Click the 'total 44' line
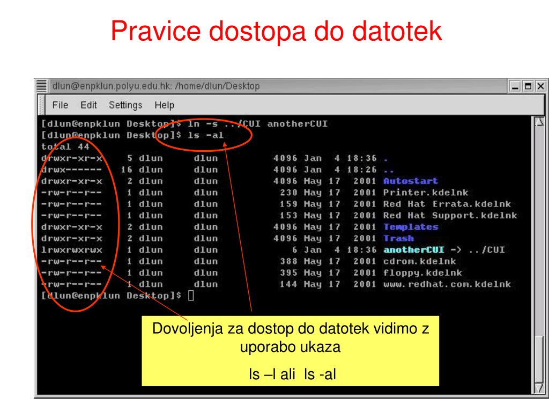 65,147
